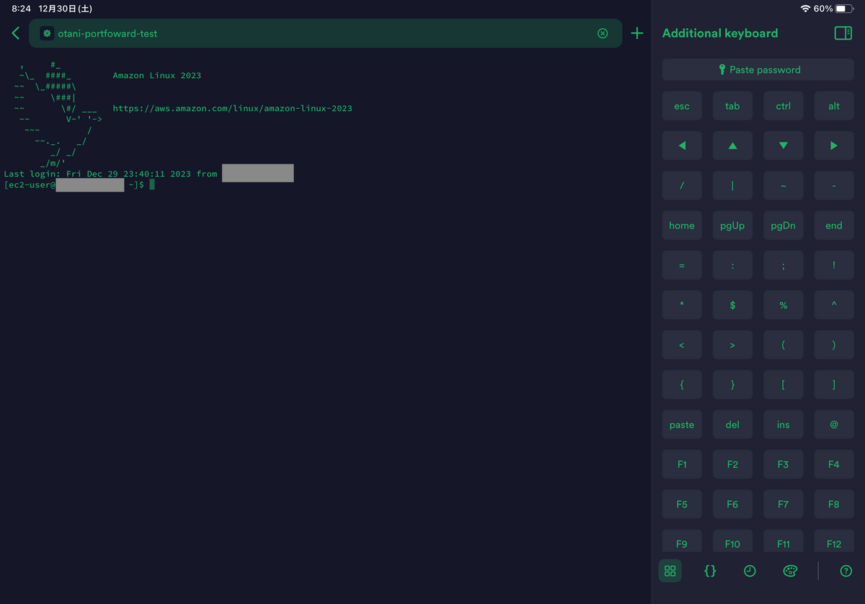
Task: Open the help question mark icon
Action: click(x=846, y=571)
